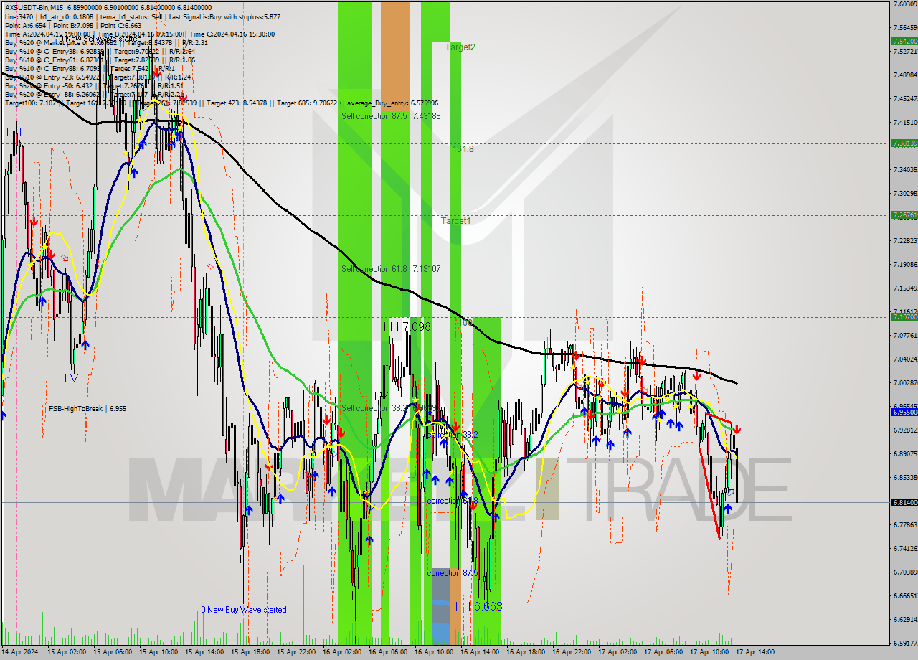This screenshot has width=918, height=660.
Task: Click the '16 Apr 18:00' time label
Action: [x=526, y=652]
